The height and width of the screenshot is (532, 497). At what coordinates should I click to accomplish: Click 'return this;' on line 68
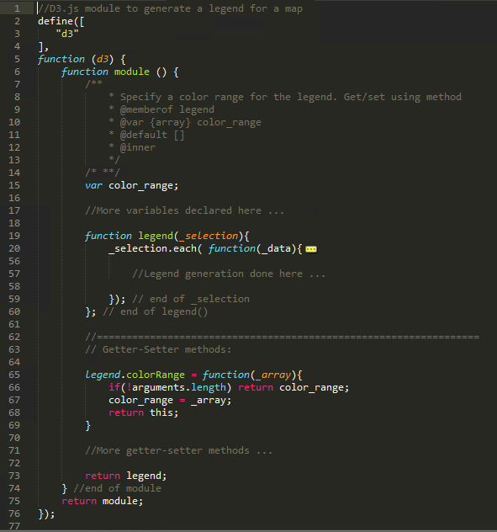coord(144,412)
